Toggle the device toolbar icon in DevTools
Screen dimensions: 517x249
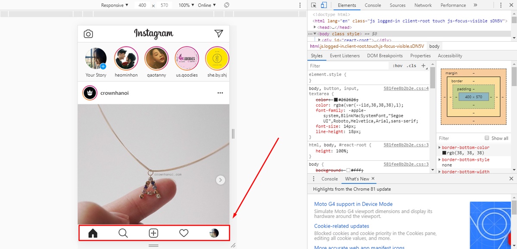324,5
